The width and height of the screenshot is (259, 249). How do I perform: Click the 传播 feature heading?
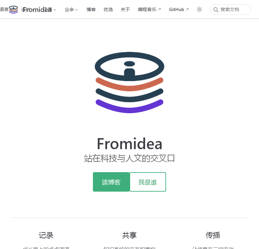tap(213, 235)
